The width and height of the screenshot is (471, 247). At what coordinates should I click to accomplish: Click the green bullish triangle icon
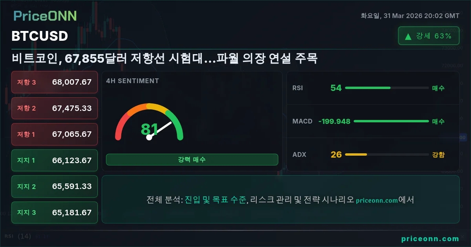coord(408,36)
